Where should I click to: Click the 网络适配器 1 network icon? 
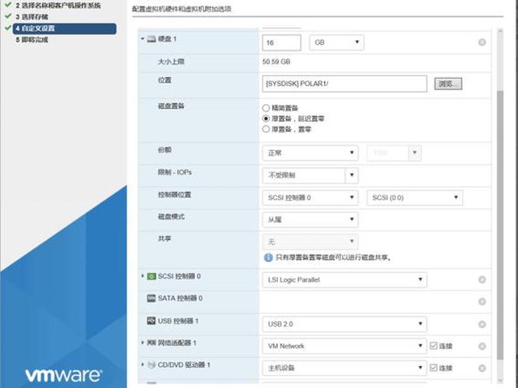pos(152,343)
